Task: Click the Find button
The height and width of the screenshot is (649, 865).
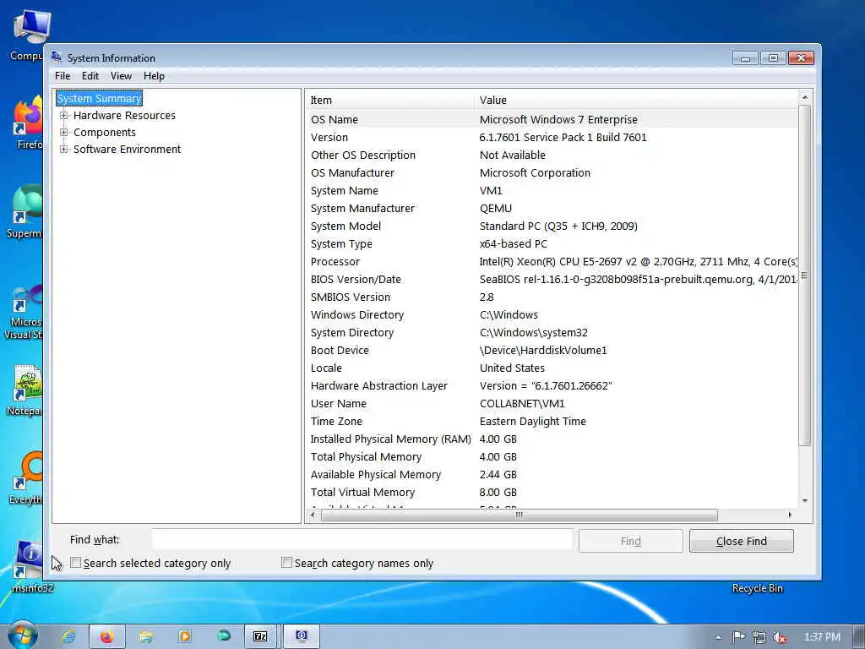Action: pyautogui.click(x=630, y=541)
